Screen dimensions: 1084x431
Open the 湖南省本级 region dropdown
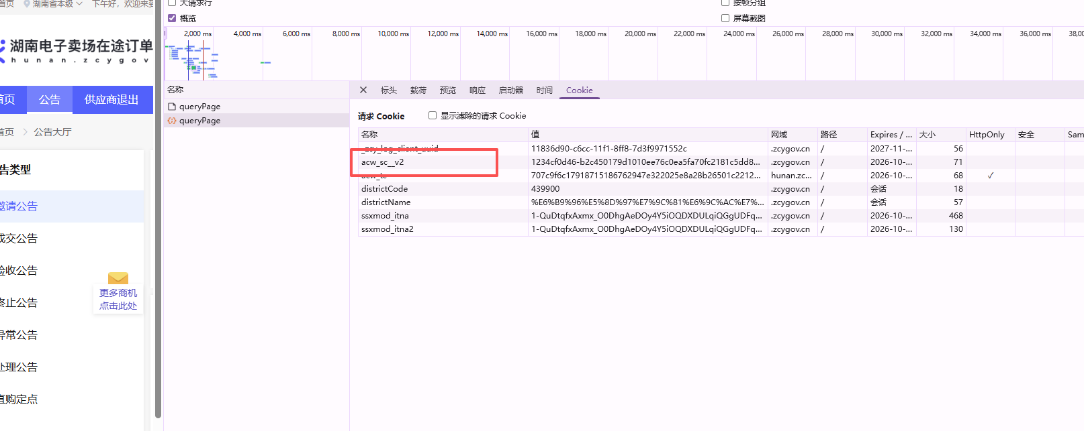53,4
